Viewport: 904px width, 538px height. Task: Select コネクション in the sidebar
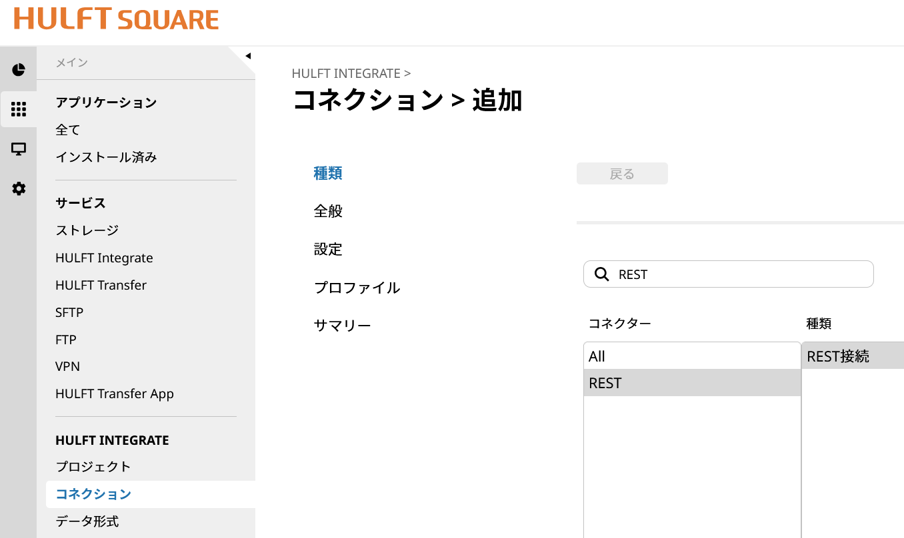click(93, 494)
